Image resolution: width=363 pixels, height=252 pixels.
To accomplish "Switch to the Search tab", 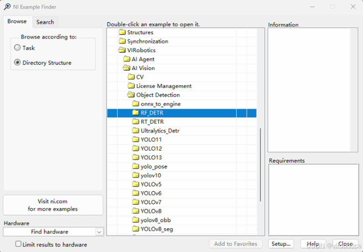I will coord(45,22).
